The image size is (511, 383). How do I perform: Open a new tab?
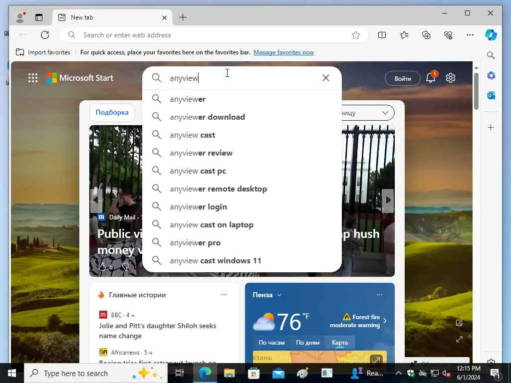(x=183, y=17)
